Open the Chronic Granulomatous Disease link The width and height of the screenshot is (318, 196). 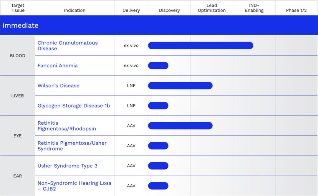(x=67, y=46)
